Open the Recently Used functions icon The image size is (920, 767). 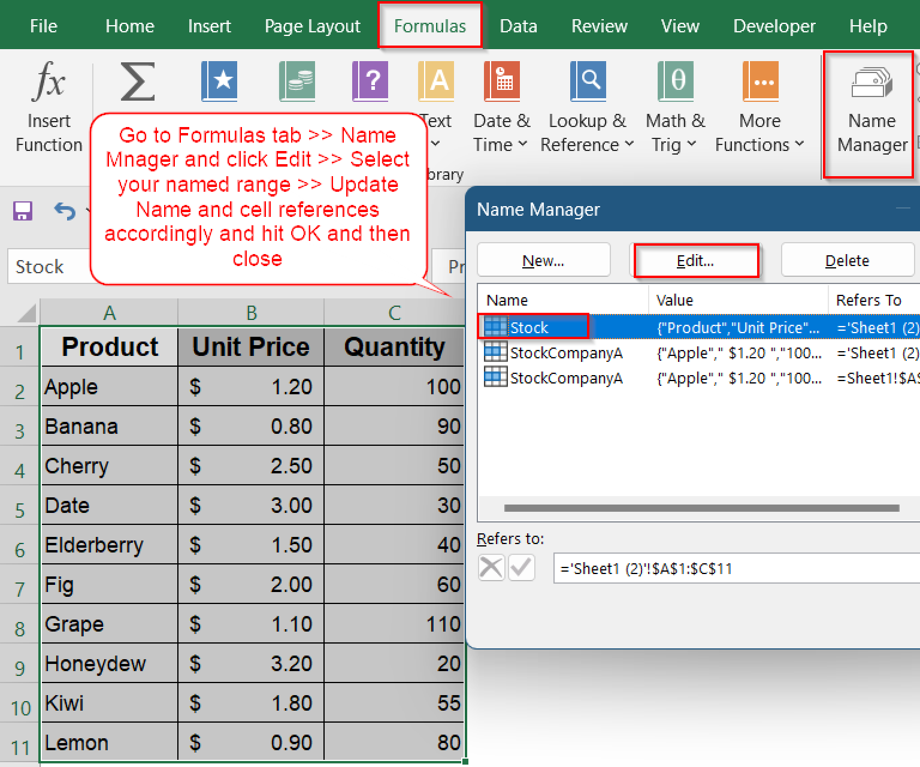click(219, 81)
